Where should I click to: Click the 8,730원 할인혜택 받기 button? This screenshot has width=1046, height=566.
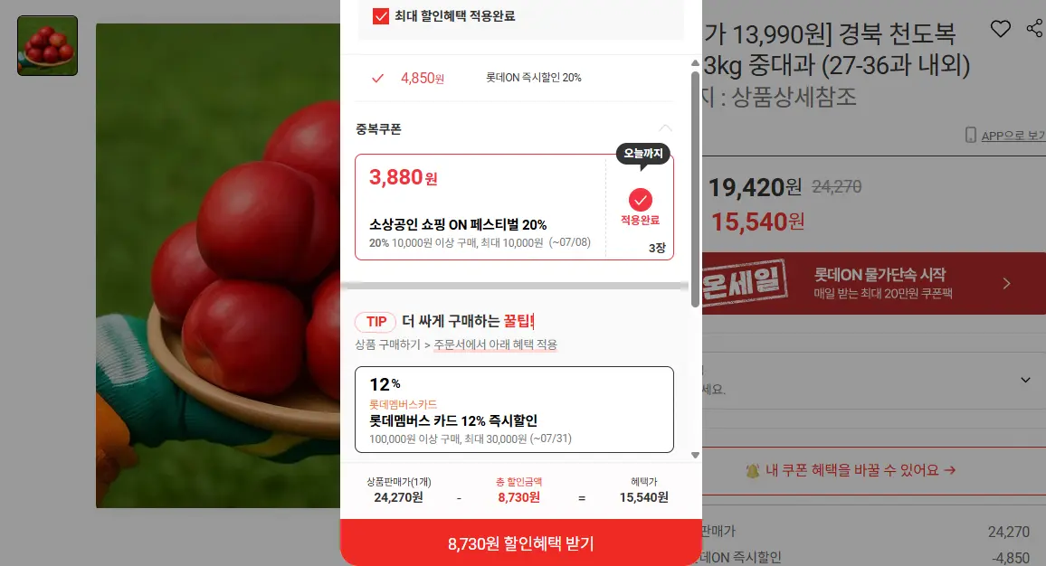click(x=521, y=542)
